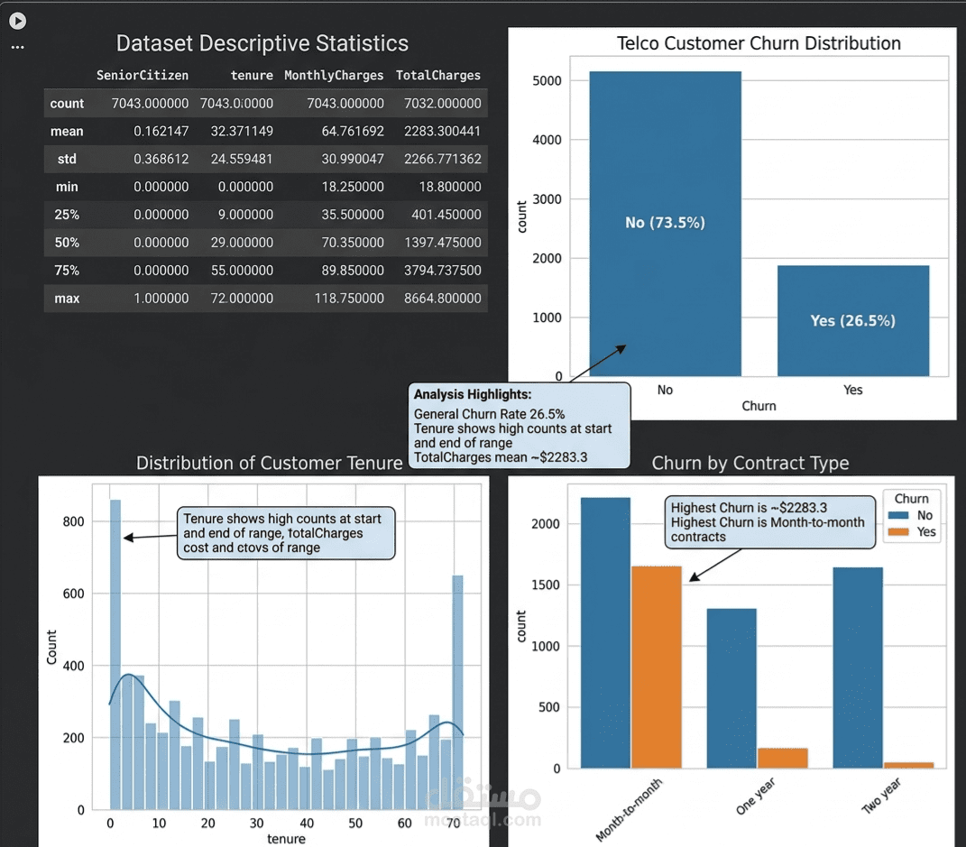Click the General Churn Rate 26.5% line

[x=489, y=414]
